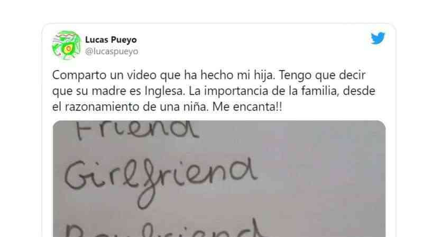
Task: Visit the @lucaspueyo handle link
Action: [x=112, y=51]
